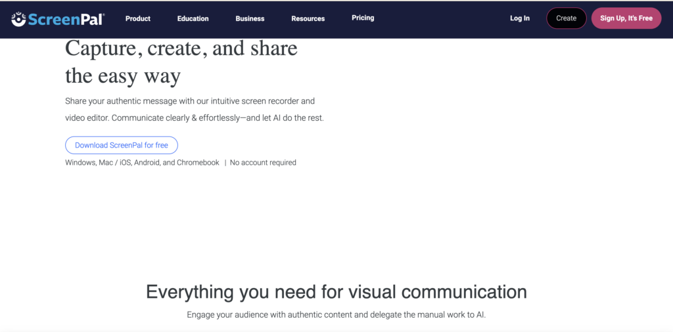This screenshot has width=673, height=332.
Task: Click the ScreenPal eye logo icon
Action: click(19, 18)
